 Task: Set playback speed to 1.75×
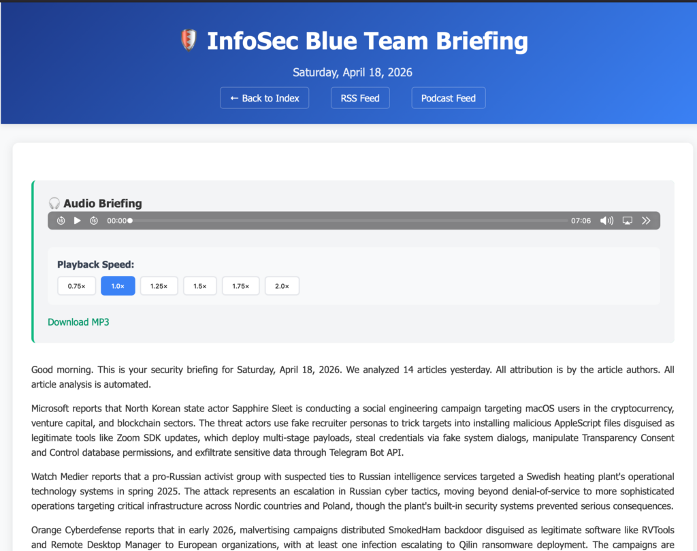coord(240,286)
